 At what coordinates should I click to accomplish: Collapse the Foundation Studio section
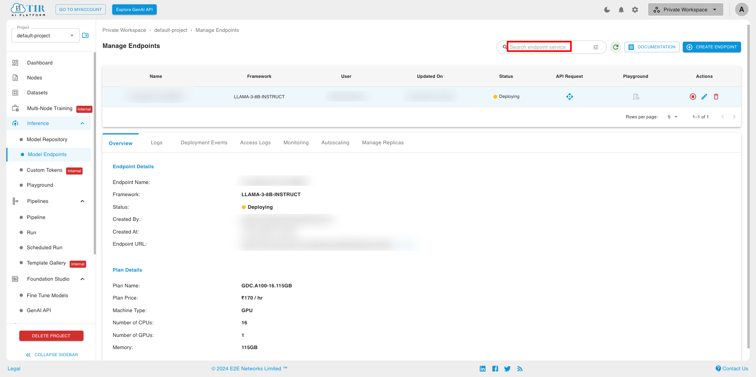[x=82, y=279]
